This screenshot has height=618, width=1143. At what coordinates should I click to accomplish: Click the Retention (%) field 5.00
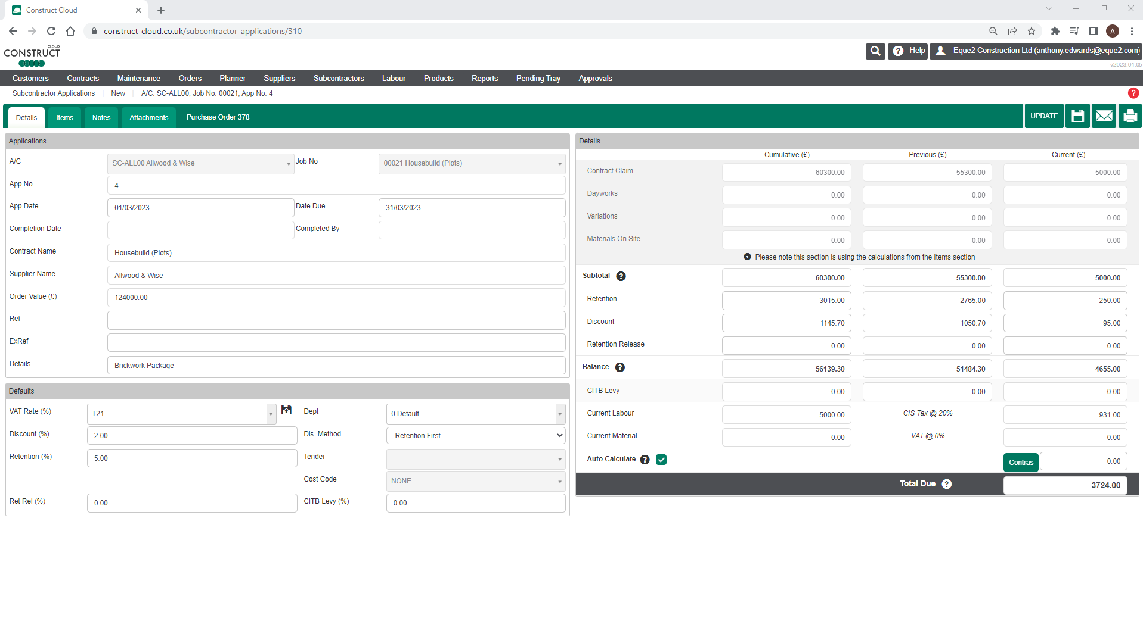pyautogui.click(x=192, y=458)
